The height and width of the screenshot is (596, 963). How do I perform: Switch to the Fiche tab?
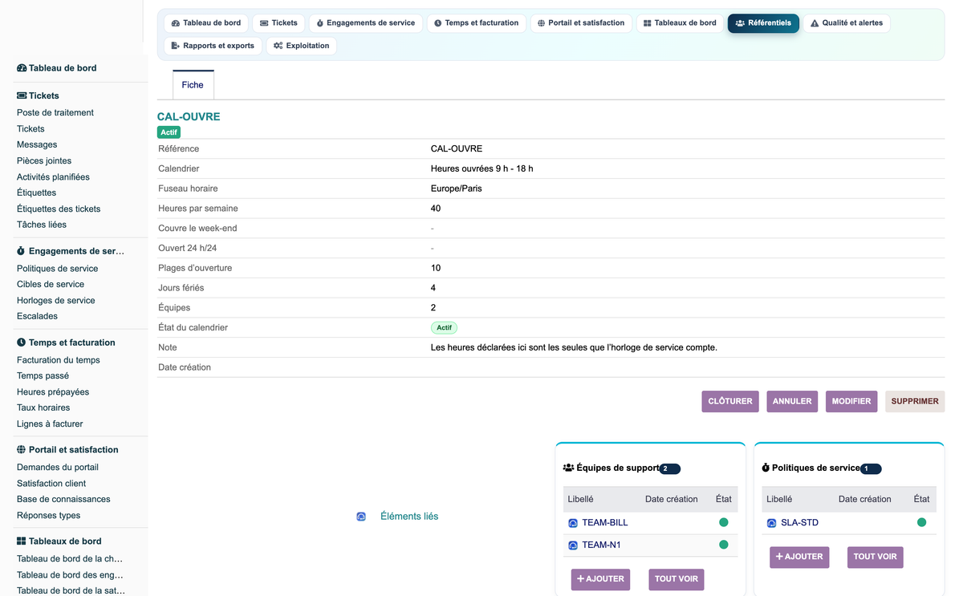(x=193, y=85)
